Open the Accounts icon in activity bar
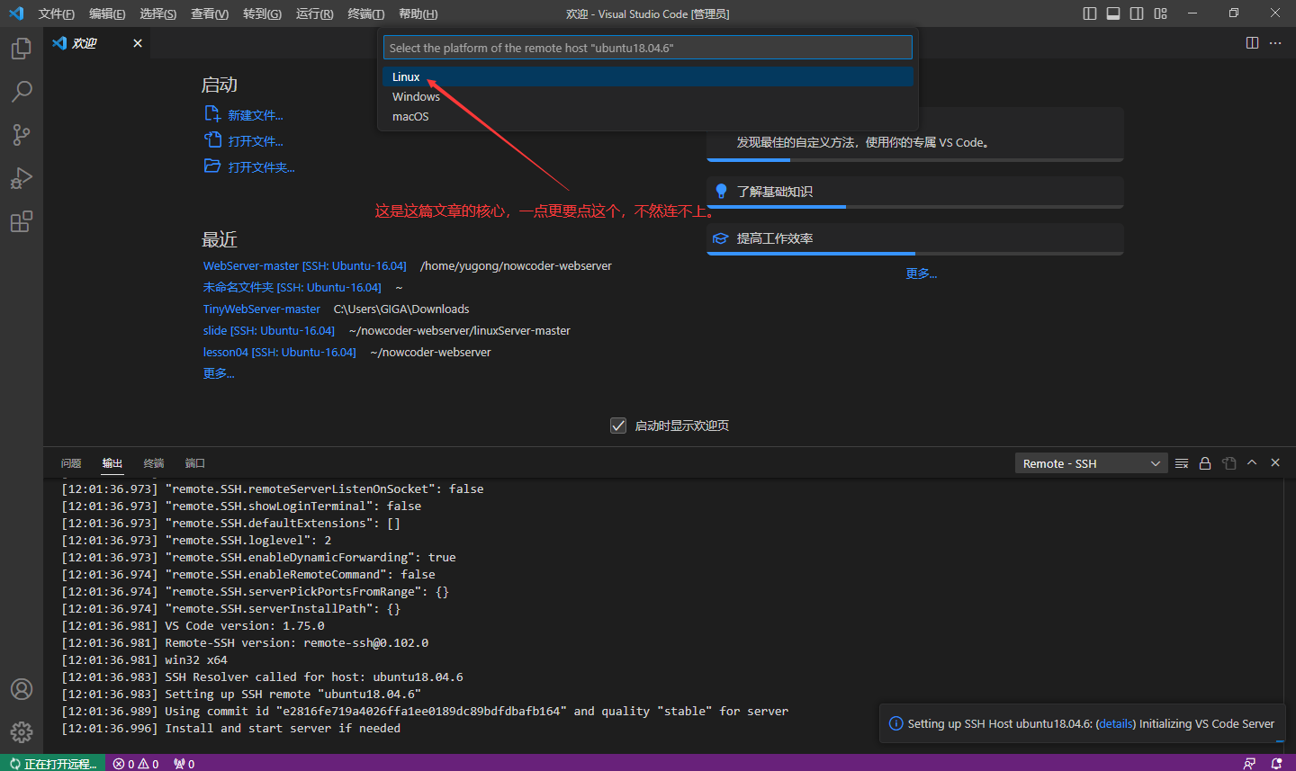Image resolution: width=1296 pixels, height=771 pixels. (x=22, y=689)
